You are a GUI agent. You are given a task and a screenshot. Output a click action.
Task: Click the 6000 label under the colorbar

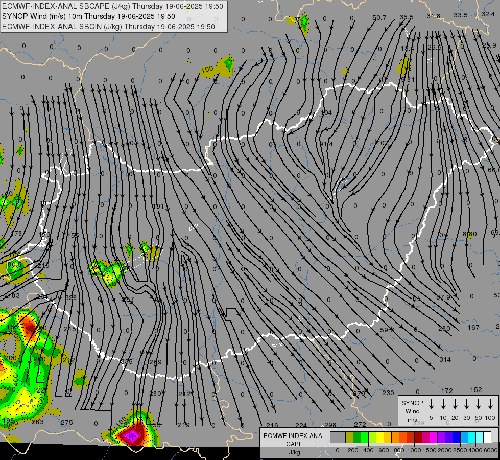click(x=490, y=450)
